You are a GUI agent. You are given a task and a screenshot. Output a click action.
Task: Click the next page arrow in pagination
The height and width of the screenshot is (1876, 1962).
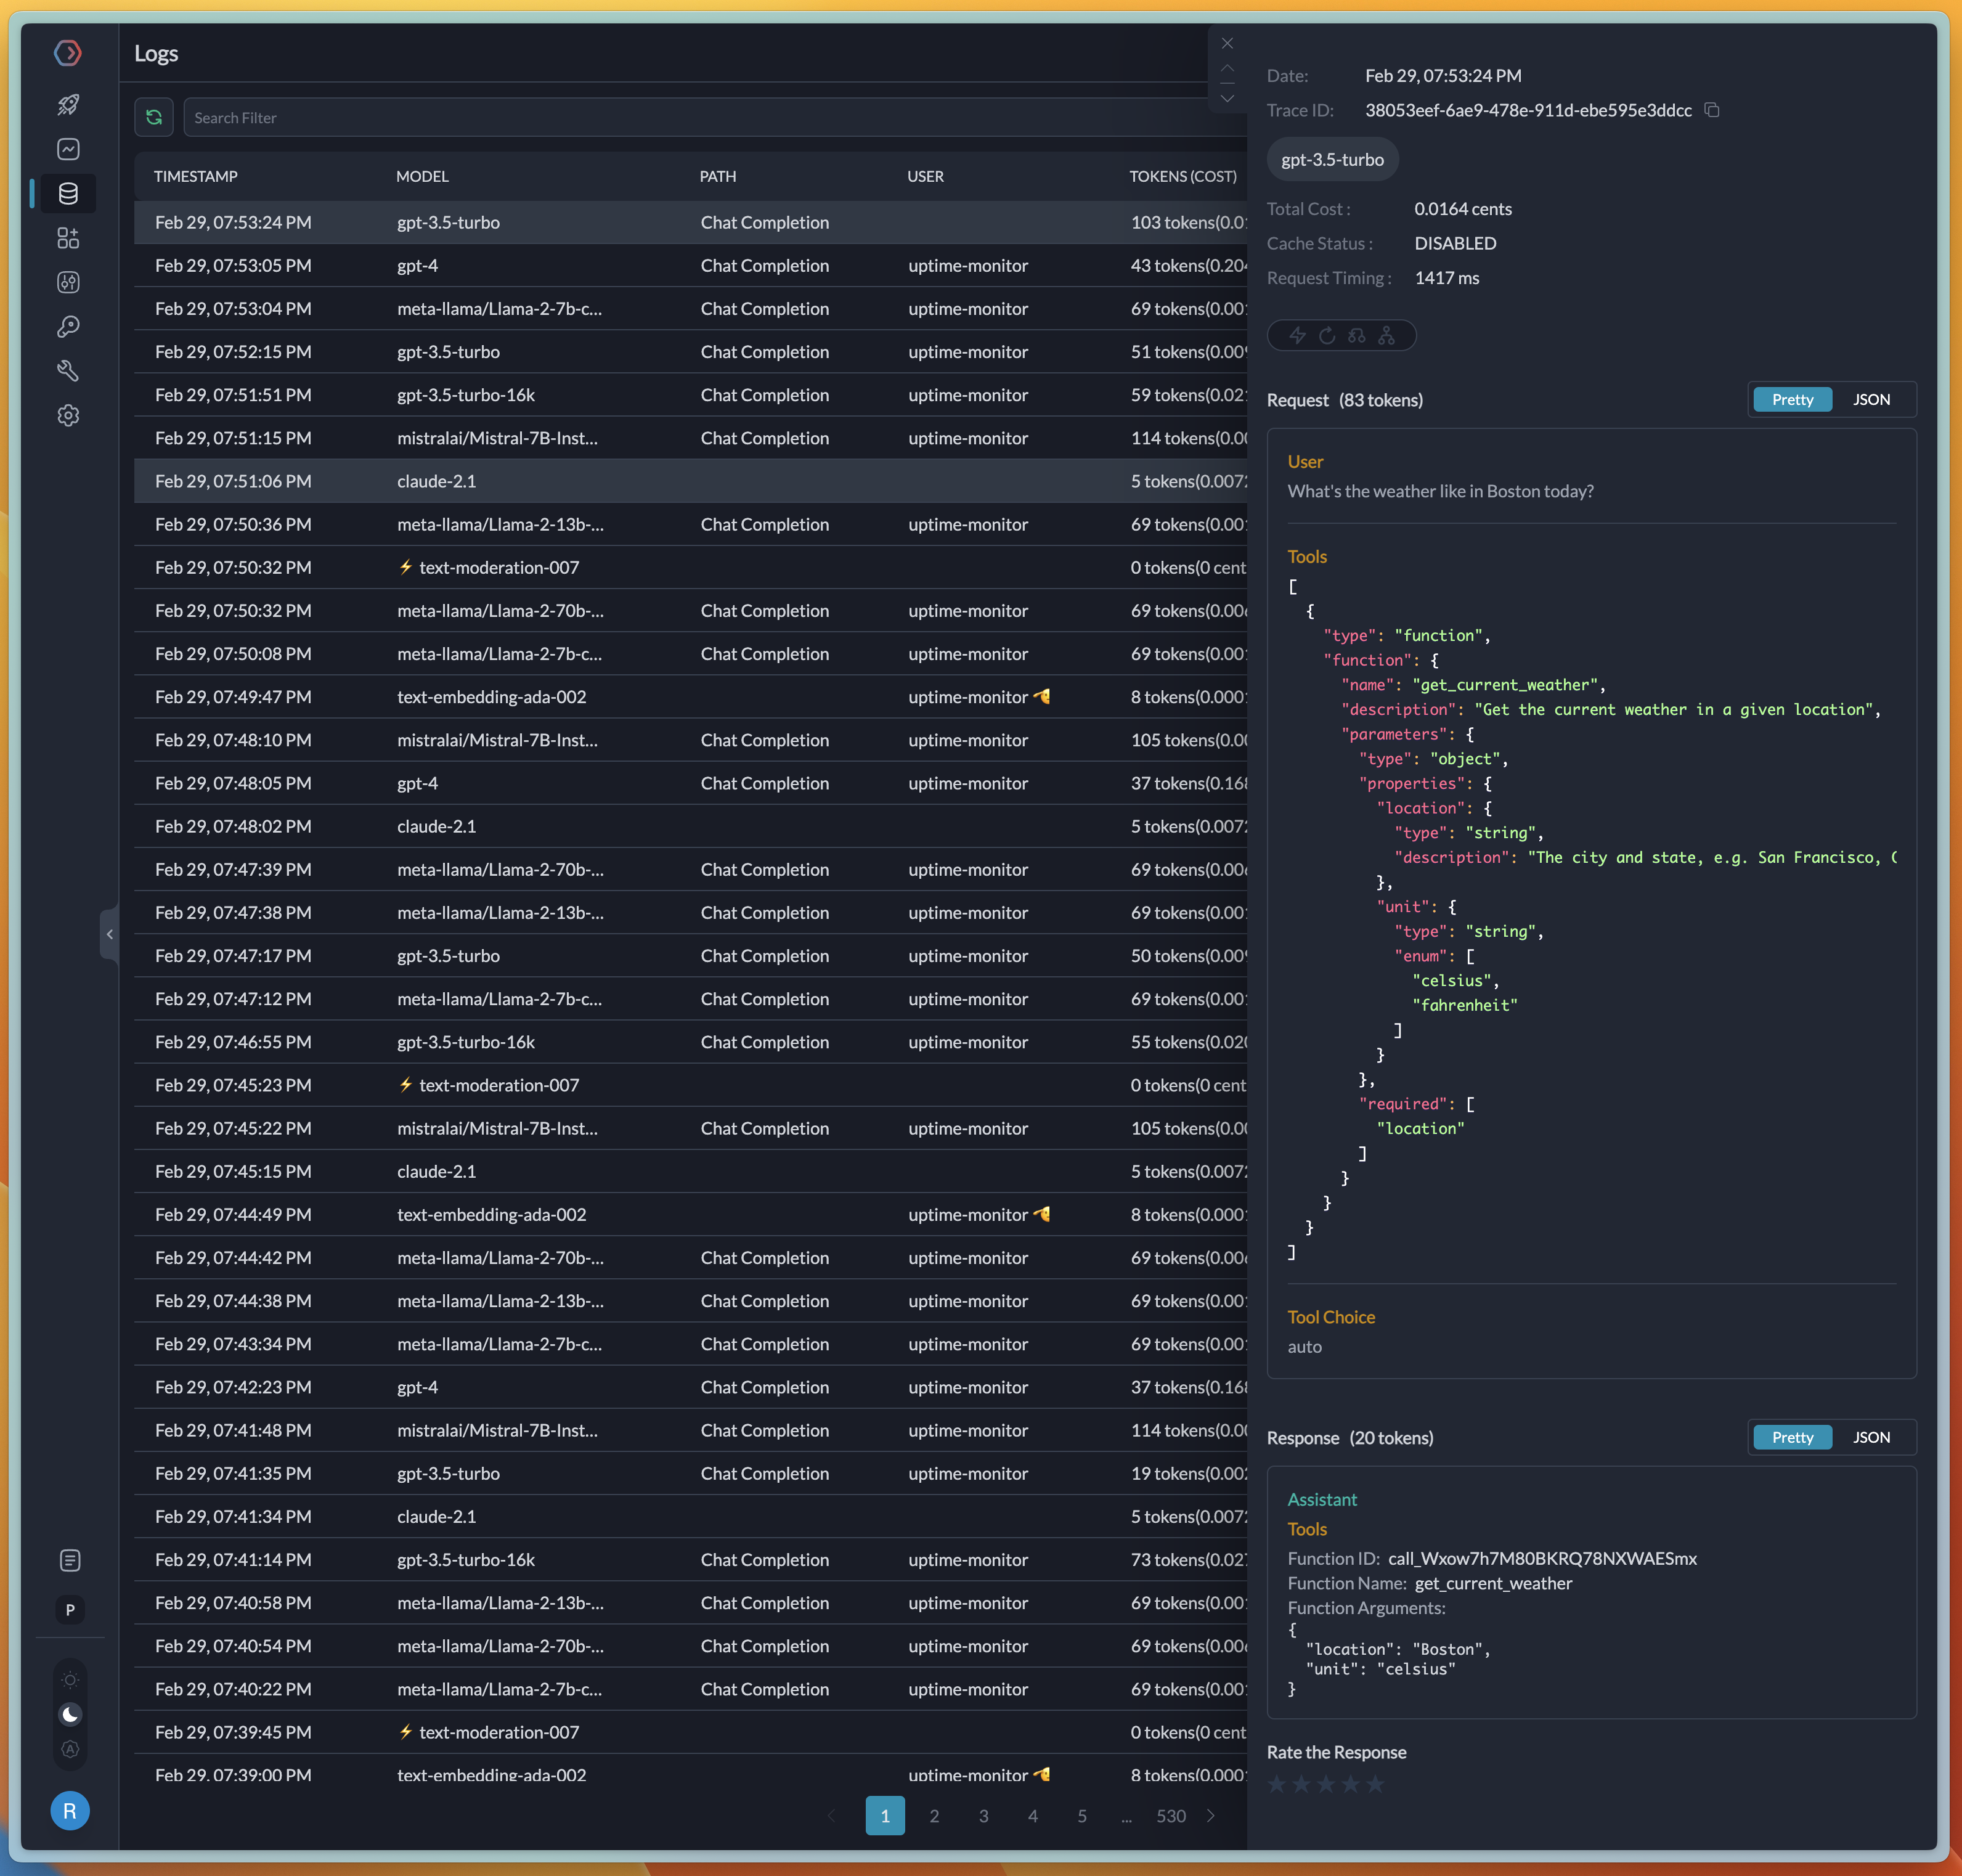pyautogui.click(x=1211, y=1816)
